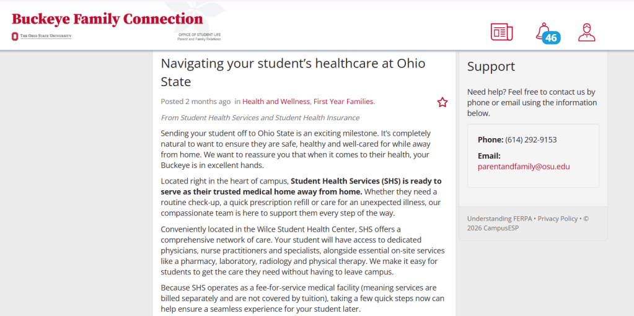Open the First Year Families category
Viewport: 634px width, 316px height.
343,102
